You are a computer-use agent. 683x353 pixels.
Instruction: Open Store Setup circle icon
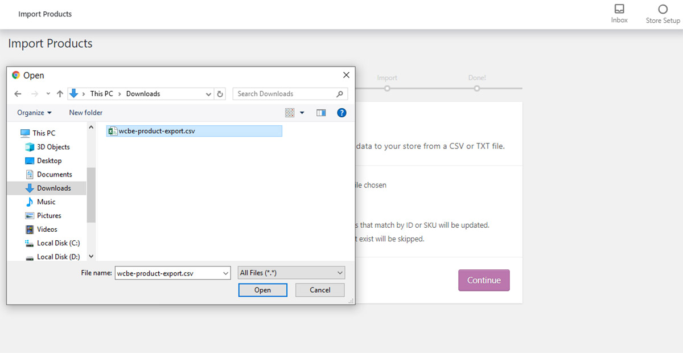pyautogui.click(x=663, y=10)
